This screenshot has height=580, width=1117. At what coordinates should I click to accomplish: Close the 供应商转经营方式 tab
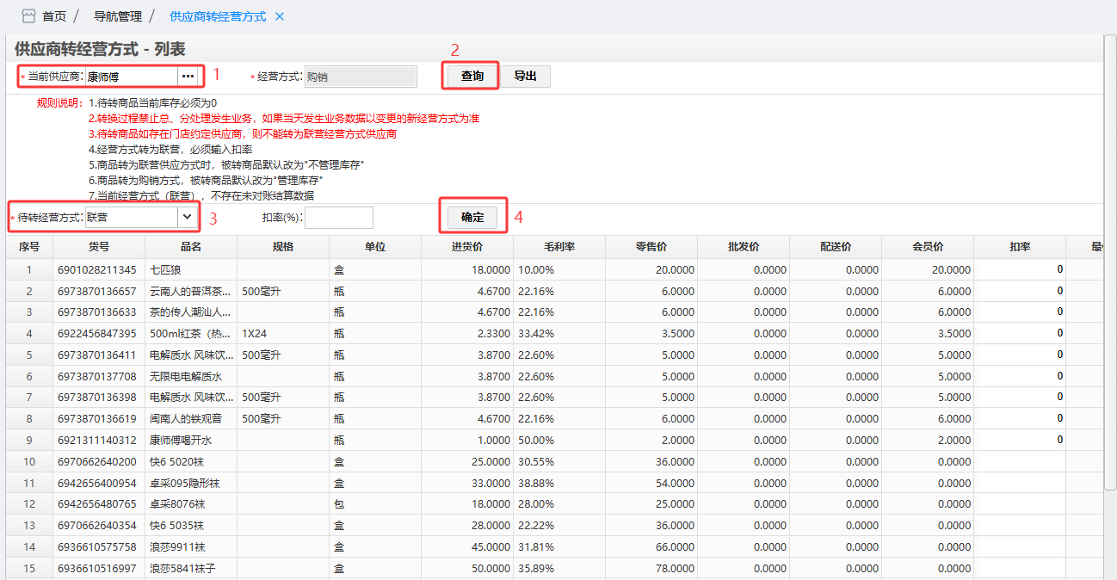pyautogui.click(x=279, y=17)
